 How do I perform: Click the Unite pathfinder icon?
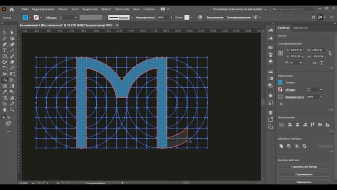(281, 146)
